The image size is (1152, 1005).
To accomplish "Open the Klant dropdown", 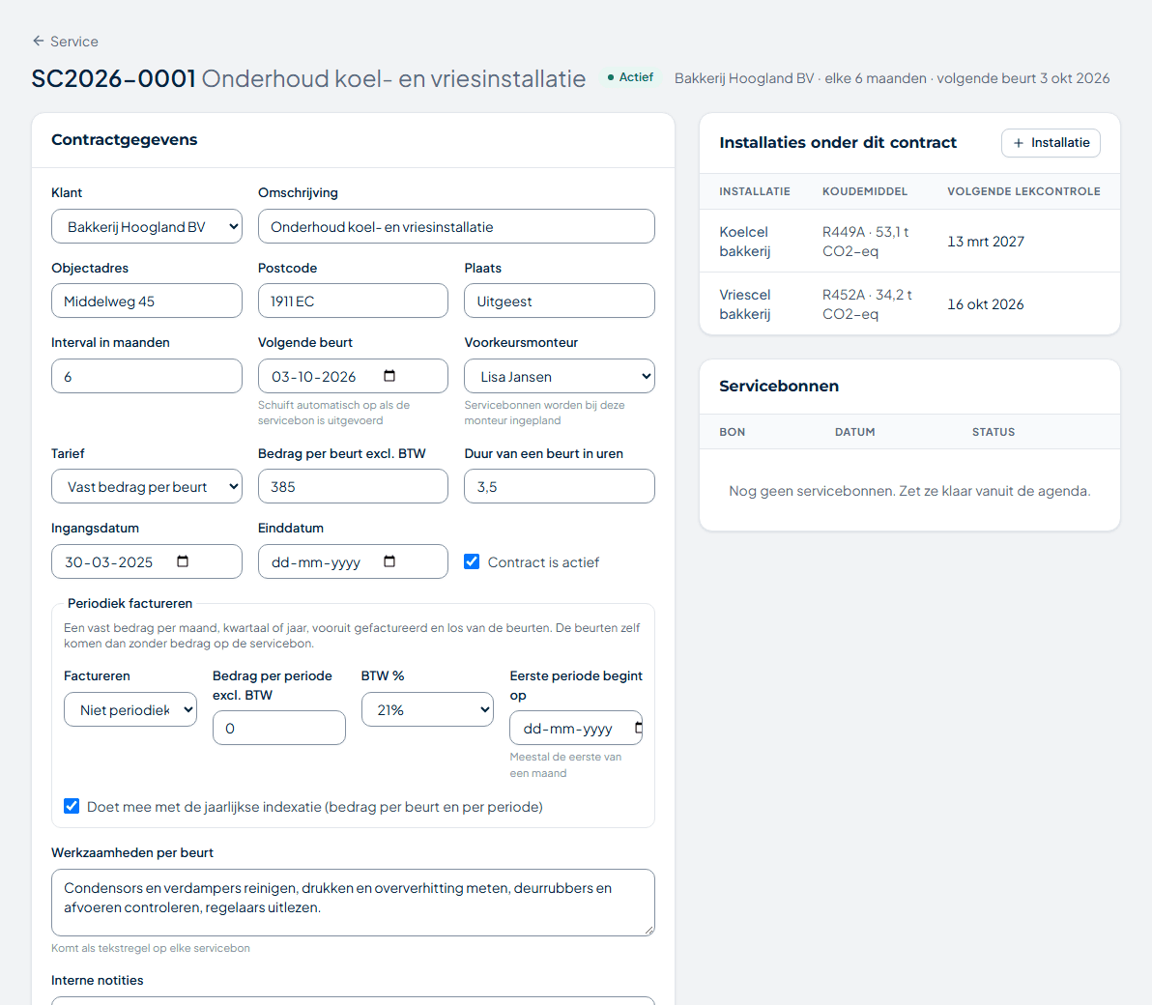I will coord(147,226).
